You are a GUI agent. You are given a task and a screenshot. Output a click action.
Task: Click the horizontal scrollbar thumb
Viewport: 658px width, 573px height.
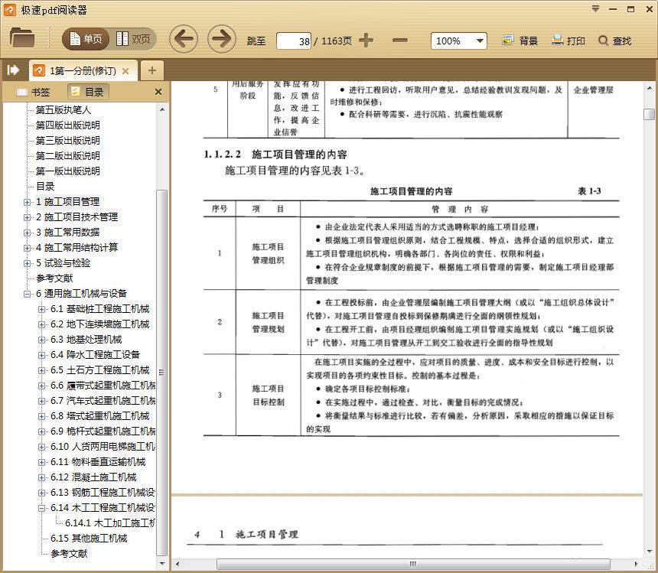(x=413, y=564)
